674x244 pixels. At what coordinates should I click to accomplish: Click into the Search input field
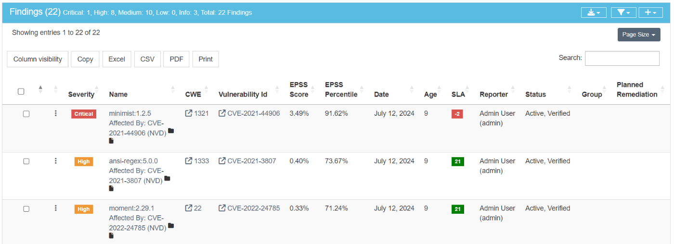(x=622, y=58)
